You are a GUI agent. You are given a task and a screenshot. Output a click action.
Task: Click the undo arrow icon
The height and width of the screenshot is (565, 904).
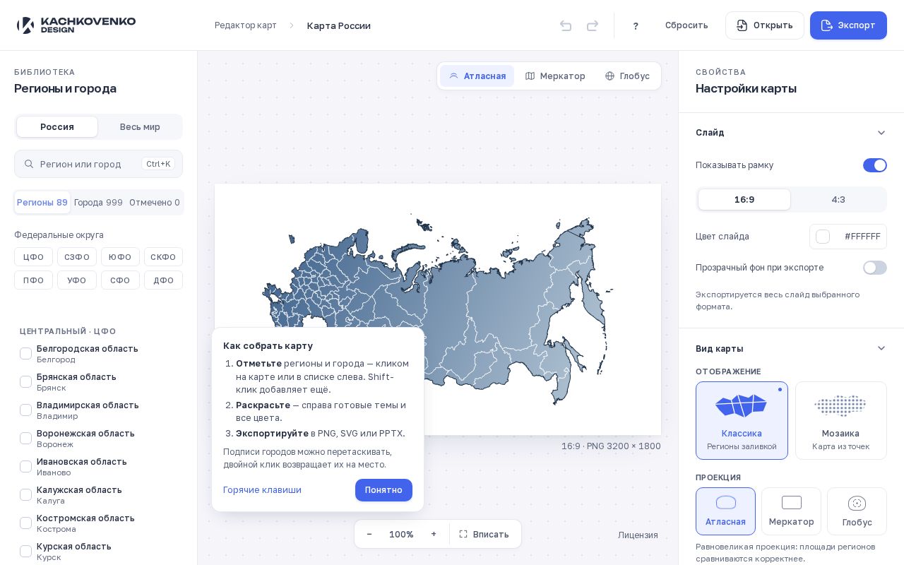pyautogui.click(x=566, y=25)
